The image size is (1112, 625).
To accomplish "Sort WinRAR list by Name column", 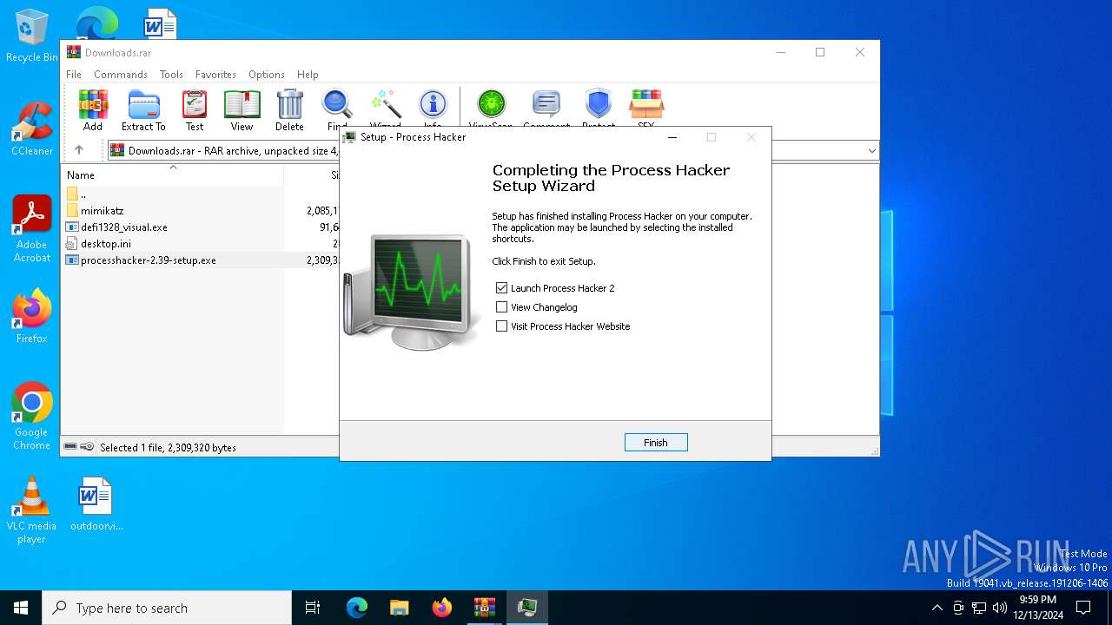I will click(173, 174).
